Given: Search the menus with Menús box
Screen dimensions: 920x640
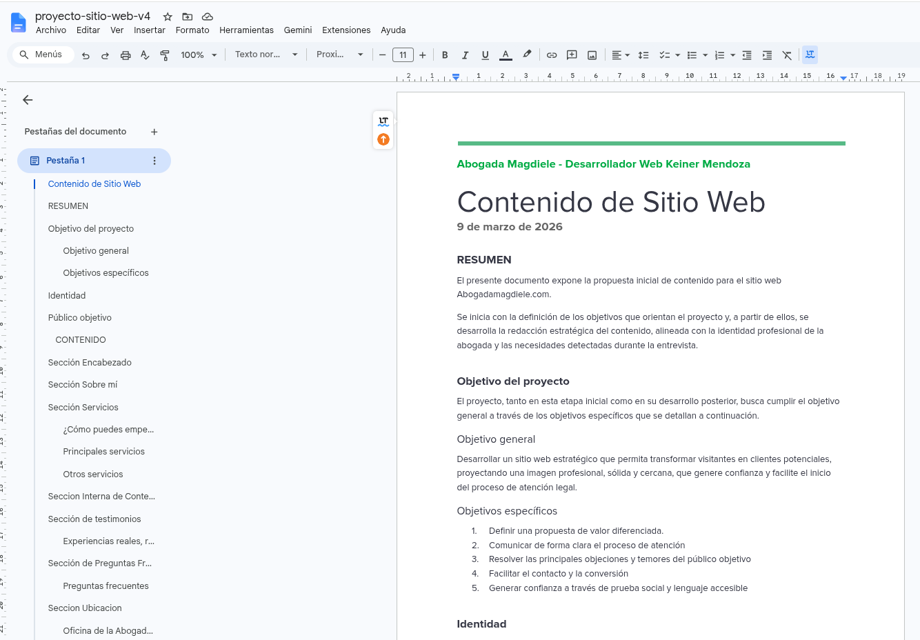Looking at the screenshot, I should (43, 54).
